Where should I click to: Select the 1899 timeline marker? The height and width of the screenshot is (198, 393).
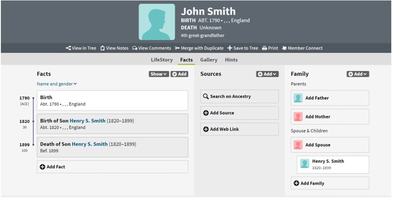33,145
